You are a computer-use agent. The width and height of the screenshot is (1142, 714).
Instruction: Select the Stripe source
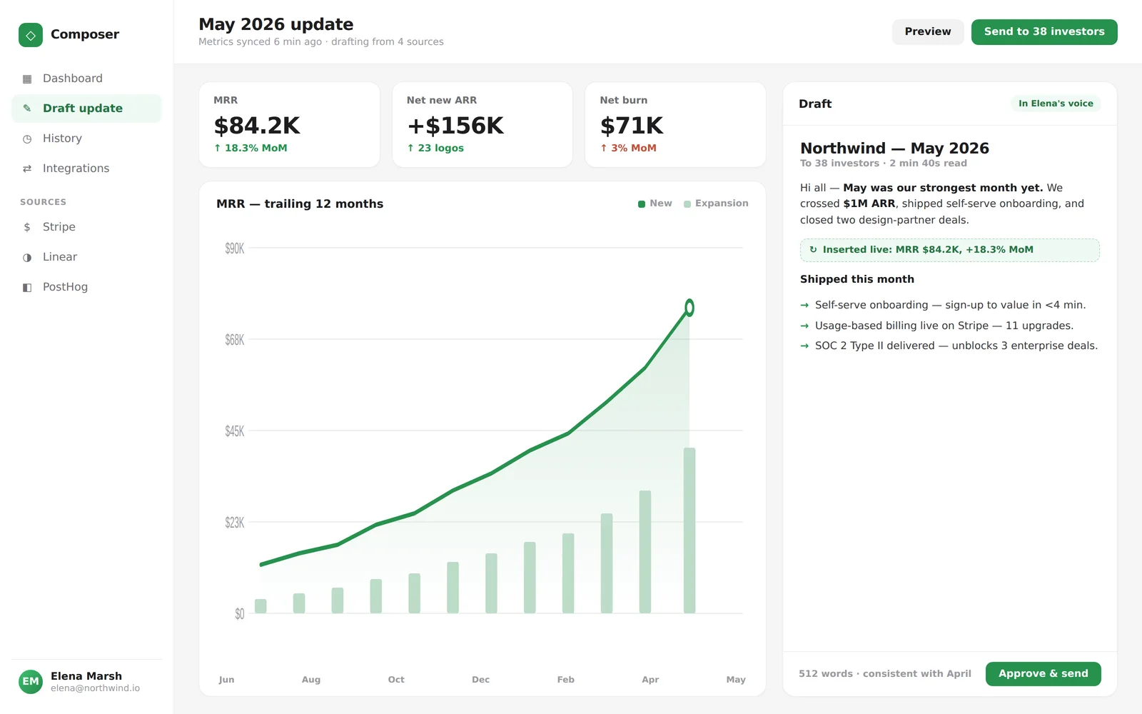click(x=87, y=227)
